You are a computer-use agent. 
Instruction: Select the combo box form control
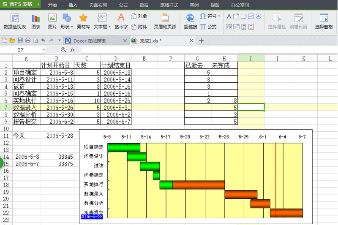[x=236, y=27]
